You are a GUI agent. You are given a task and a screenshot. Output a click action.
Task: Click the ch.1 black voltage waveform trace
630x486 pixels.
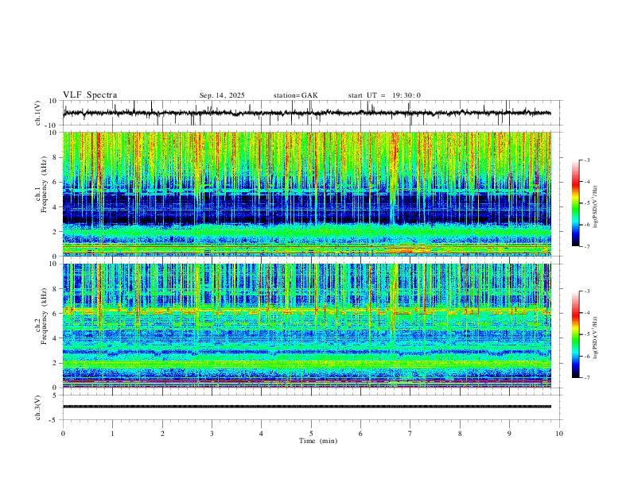pyautogui.click(x=307, y=114)
